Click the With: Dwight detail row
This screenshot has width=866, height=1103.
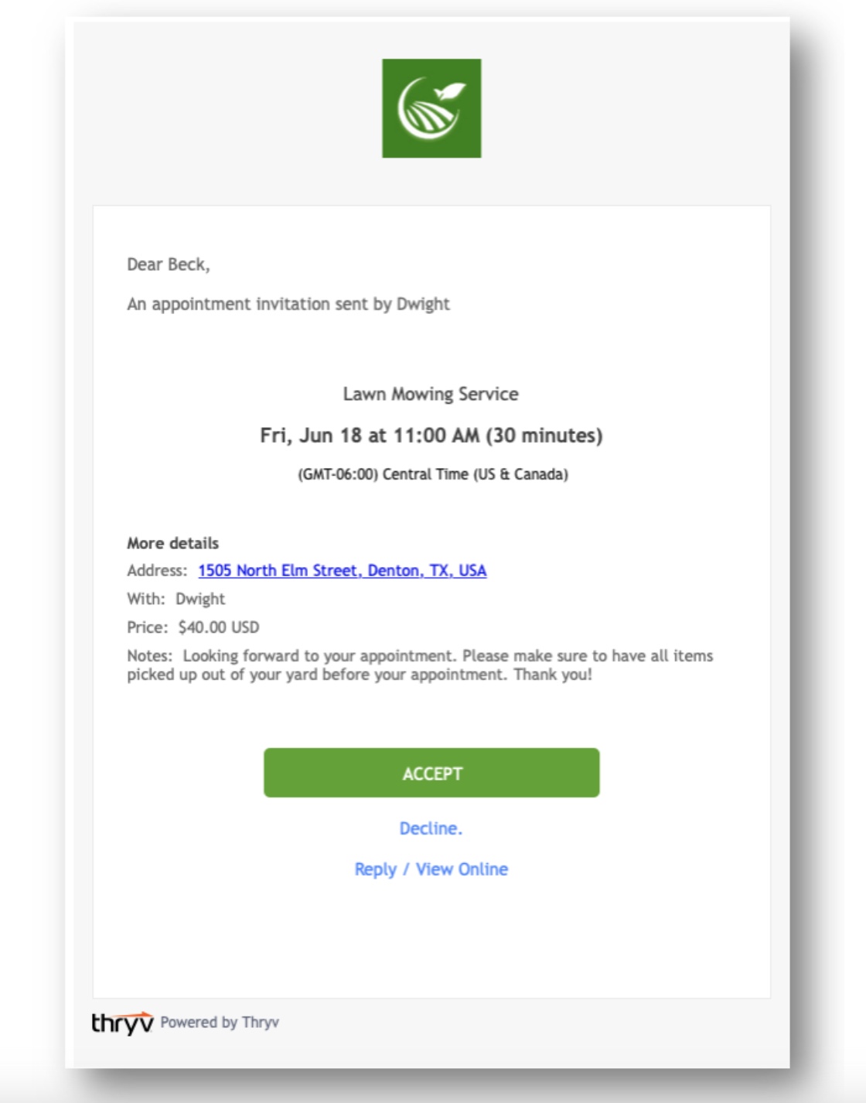(176, 599)
